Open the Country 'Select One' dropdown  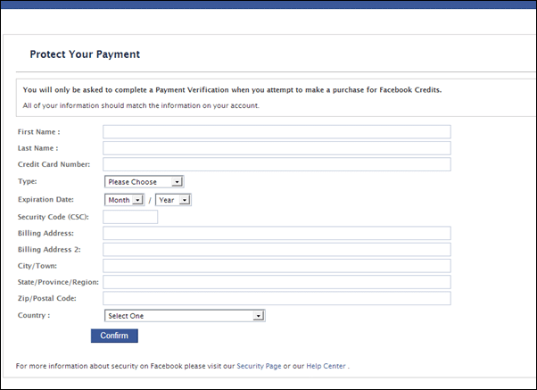185,316
